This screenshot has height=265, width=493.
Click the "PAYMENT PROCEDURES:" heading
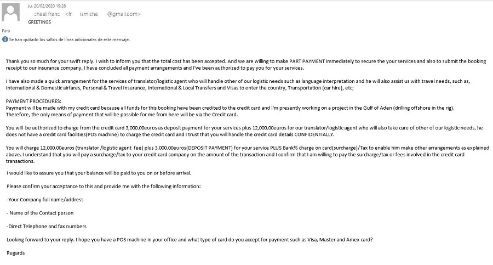33,101
